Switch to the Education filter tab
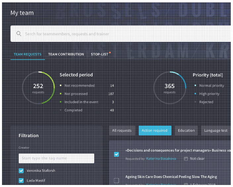Viewport: 233px width, 187px height. (x=186, y=130)
